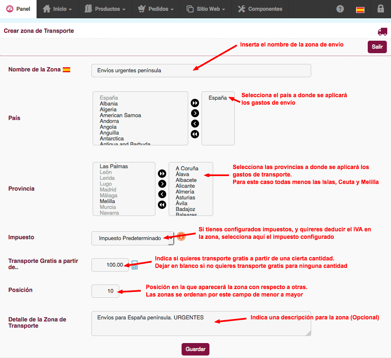The image size is (391, 358).
Task: Click the Spanish flag language icon
Action: point(360,9)
